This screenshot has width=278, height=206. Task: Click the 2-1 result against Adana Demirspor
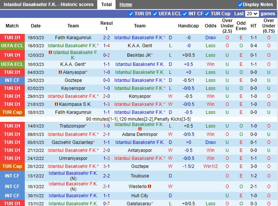point(106,134)
